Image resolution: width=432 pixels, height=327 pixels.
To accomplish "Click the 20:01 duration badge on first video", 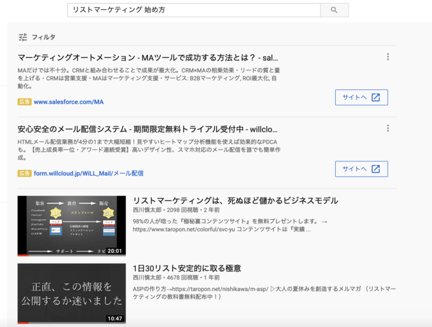I will (x=115, y=251).
